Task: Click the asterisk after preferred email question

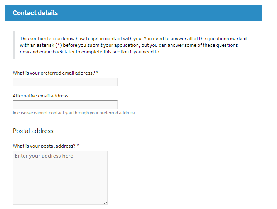Action: 98,73
